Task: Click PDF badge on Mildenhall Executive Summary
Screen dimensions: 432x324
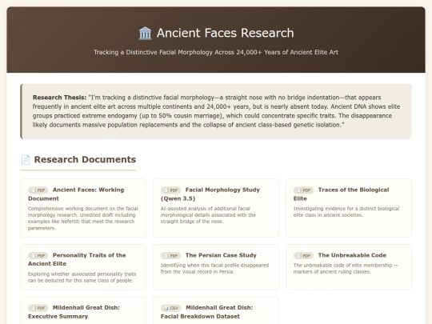Action: tap(38, 308)
